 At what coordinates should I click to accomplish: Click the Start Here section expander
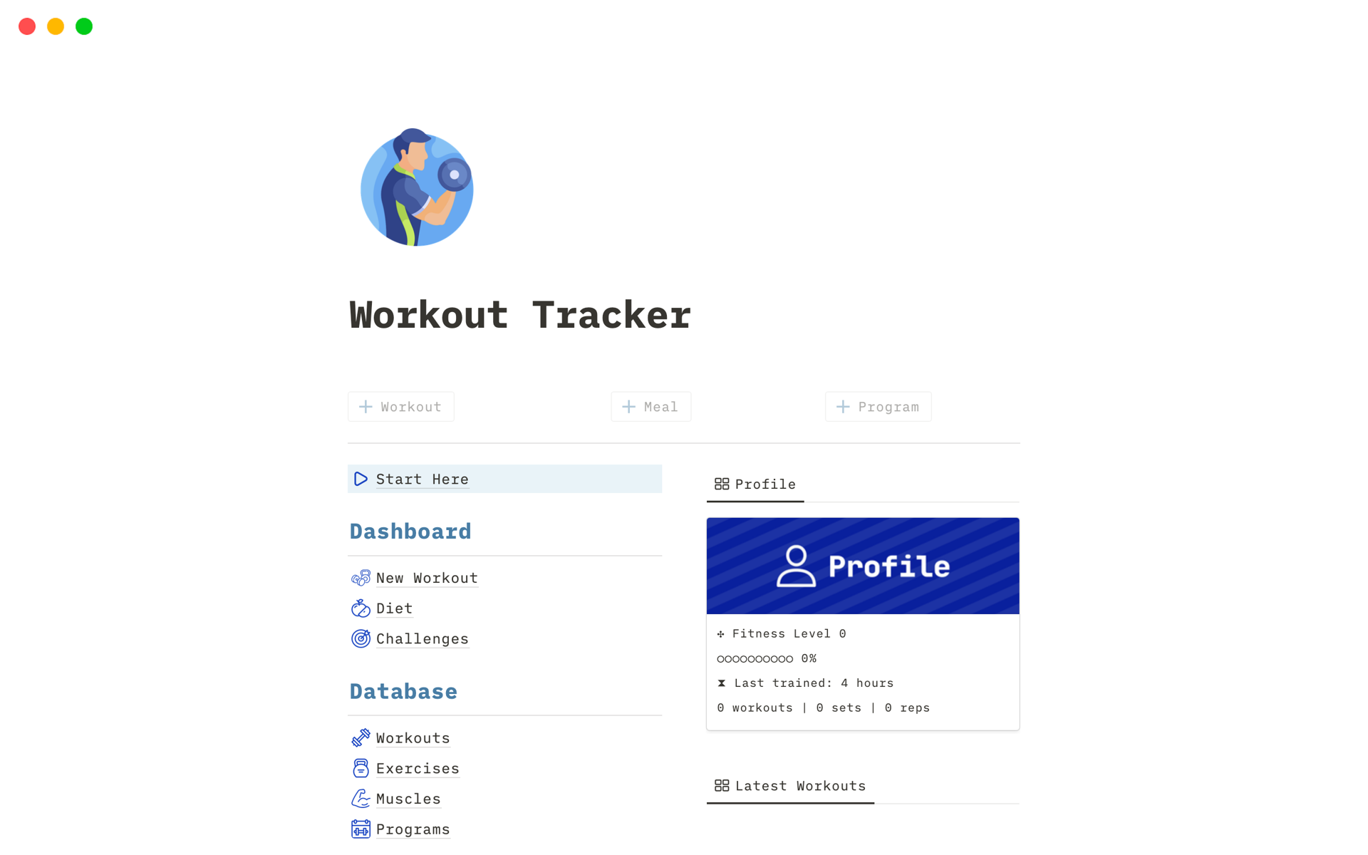pyautogui.click(x=361, y=479)
